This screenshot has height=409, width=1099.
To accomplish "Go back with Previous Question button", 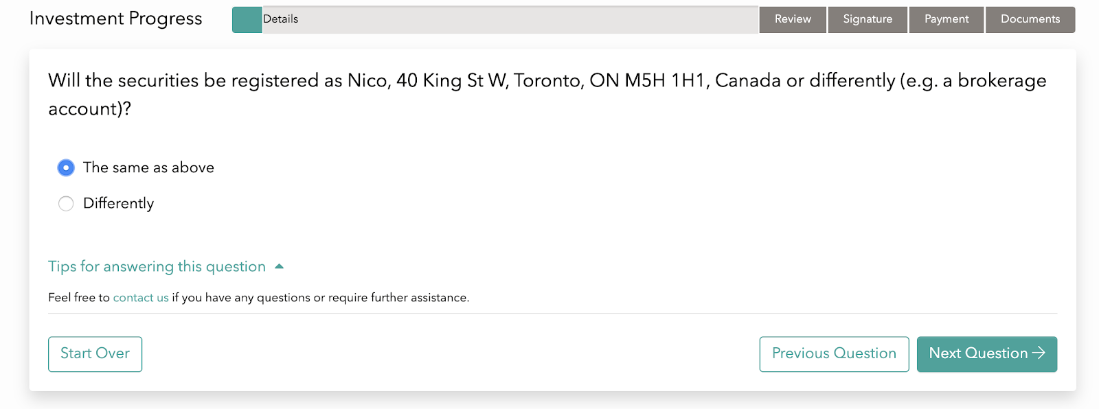I will click(834, 354).
